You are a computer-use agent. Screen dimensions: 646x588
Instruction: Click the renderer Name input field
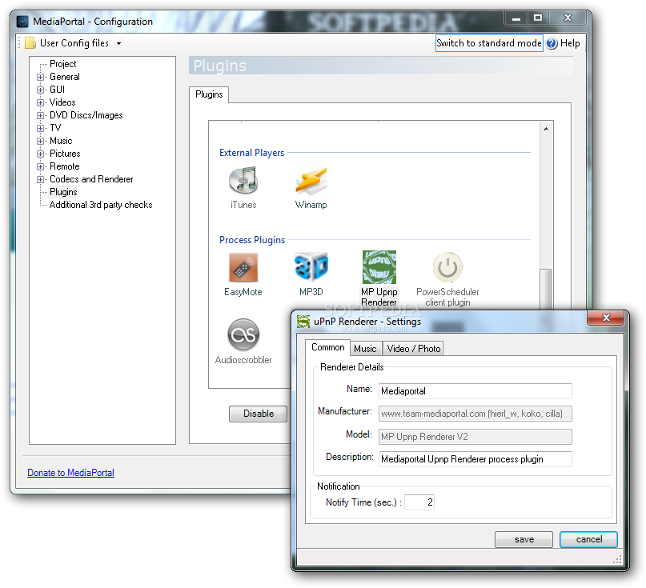coord(475,391)
